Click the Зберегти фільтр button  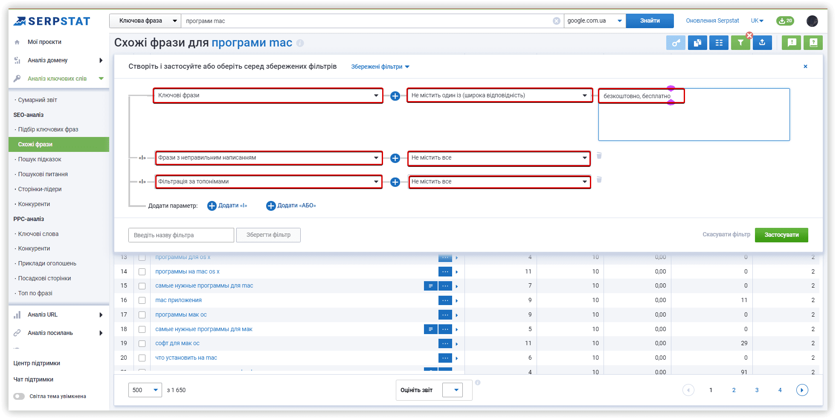268,235
